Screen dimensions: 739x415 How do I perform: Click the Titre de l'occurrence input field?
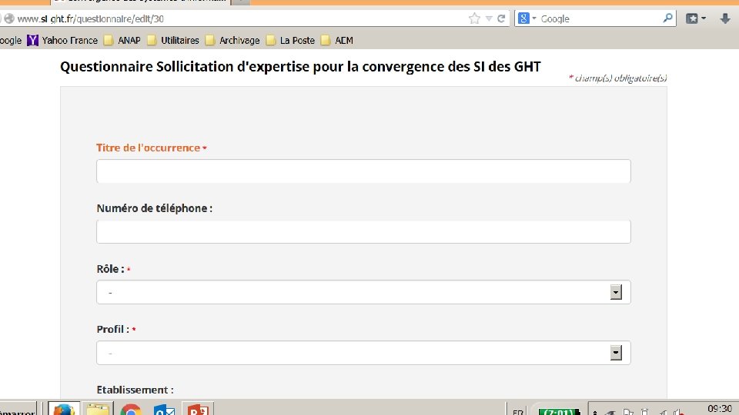click(x=363, y=171)
